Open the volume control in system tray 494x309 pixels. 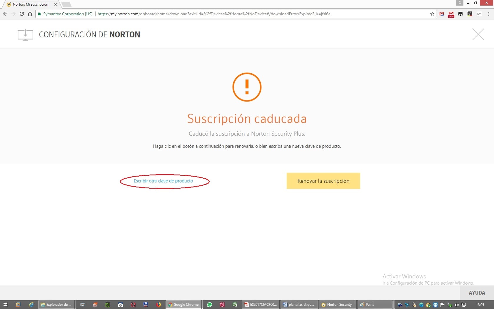tap(456, 305)
